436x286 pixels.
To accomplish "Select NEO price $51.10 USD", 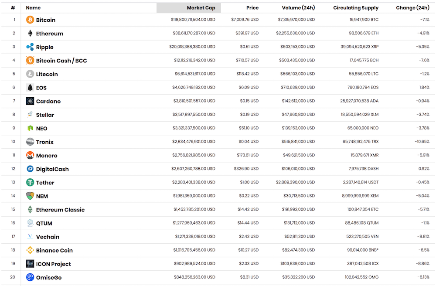I will [249, 128].
